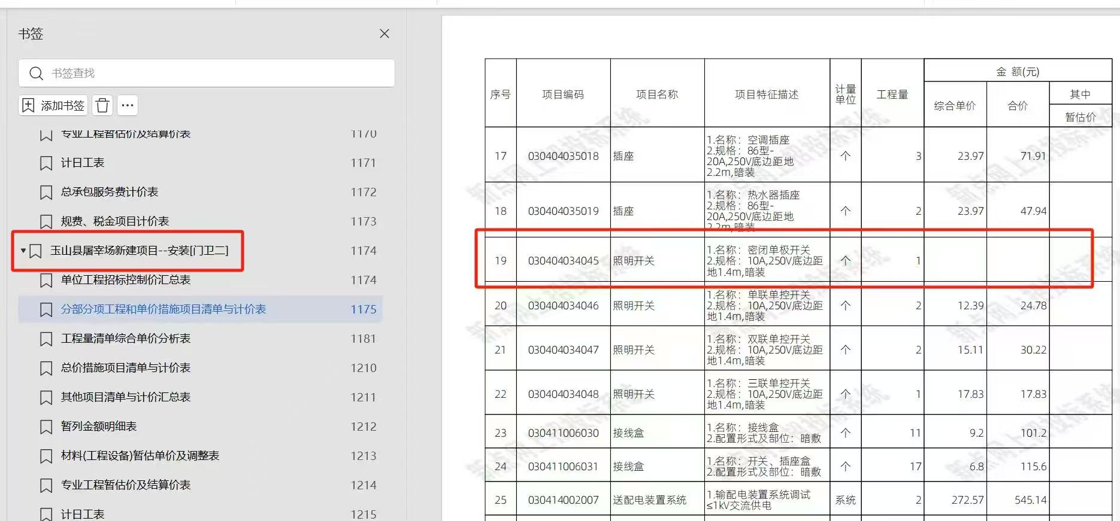Click page number 1181 in bookmark list

tap(364, 339)
